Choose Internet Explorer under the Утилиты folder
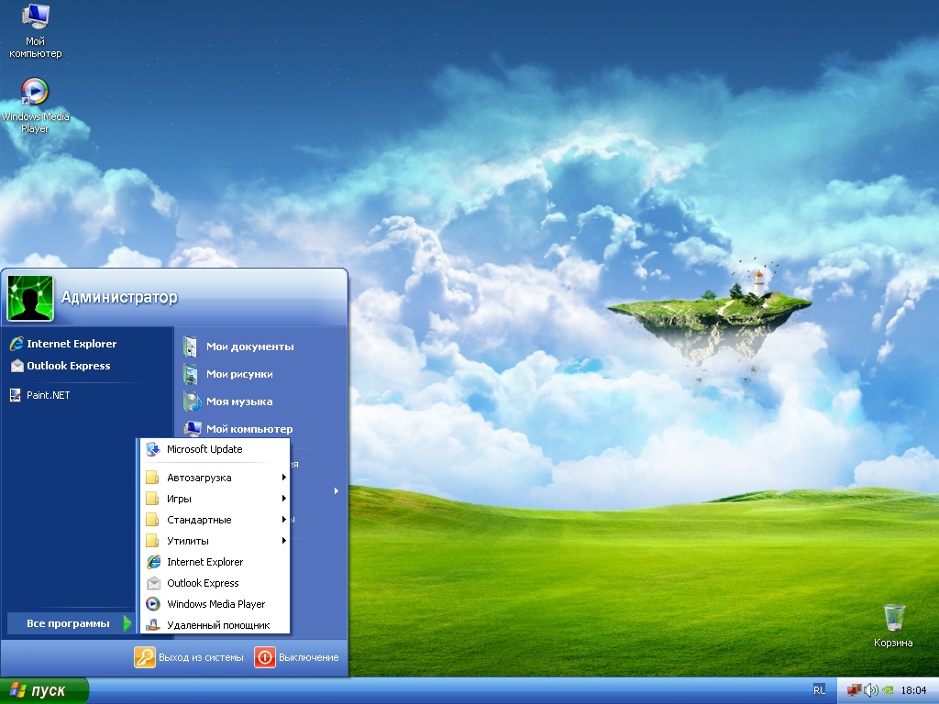Screen dimensions: 939x704 tap(215, 562)
